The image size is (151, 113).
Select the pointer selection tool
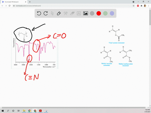click(x=52, y=13)
